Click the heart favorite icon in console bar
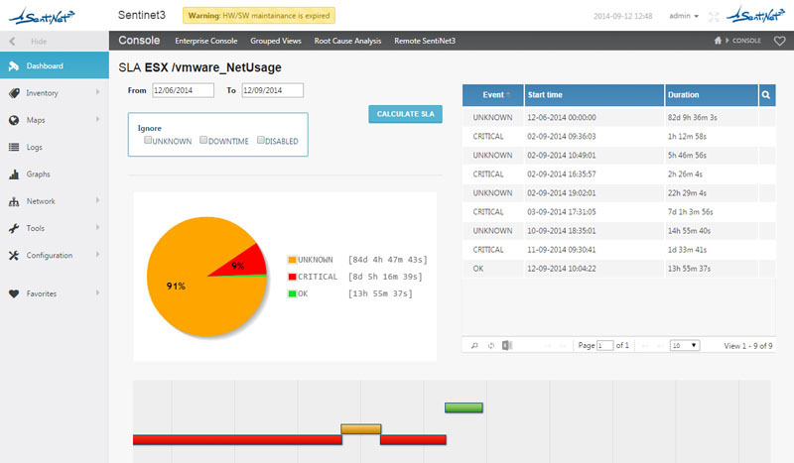 coord(779,41)
